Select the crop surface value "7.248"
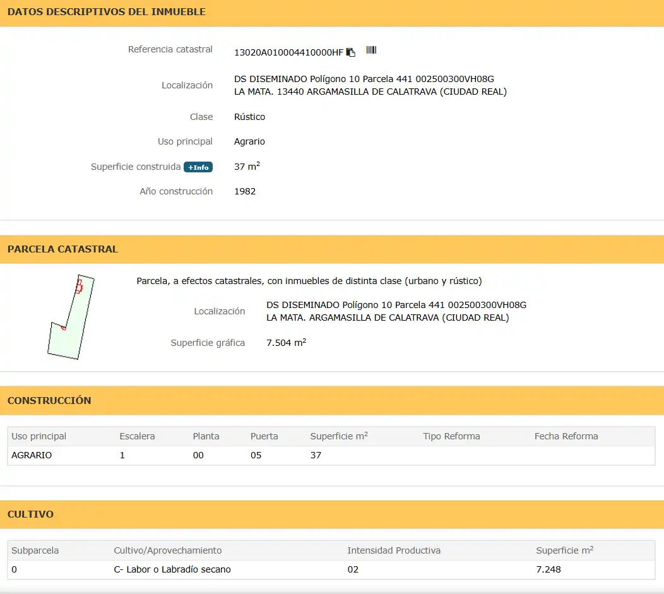The height and width of the screenshot is (594, 664). tap(548, 569)
